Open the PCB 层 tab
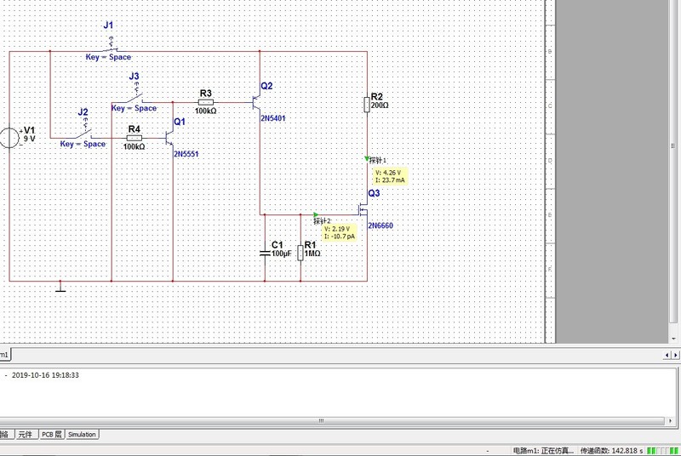Screen dimensions: 681x456 [x=51, y=435]
